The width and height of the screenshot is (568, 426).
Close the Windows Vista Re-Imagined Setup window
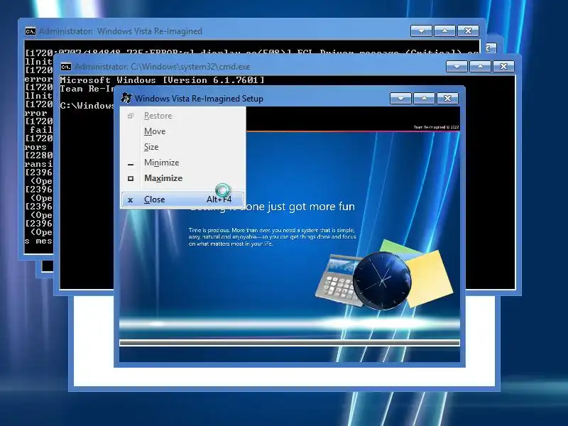tap(447, 98)
